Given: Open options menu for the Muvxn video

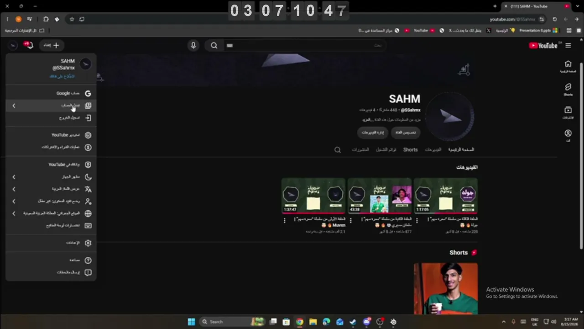Looking at the screenshot, I should coord(285,220).
